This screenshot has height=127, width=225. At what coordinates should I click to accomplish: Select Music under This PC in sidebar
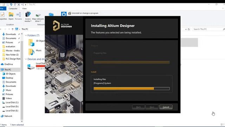point(8,90)
